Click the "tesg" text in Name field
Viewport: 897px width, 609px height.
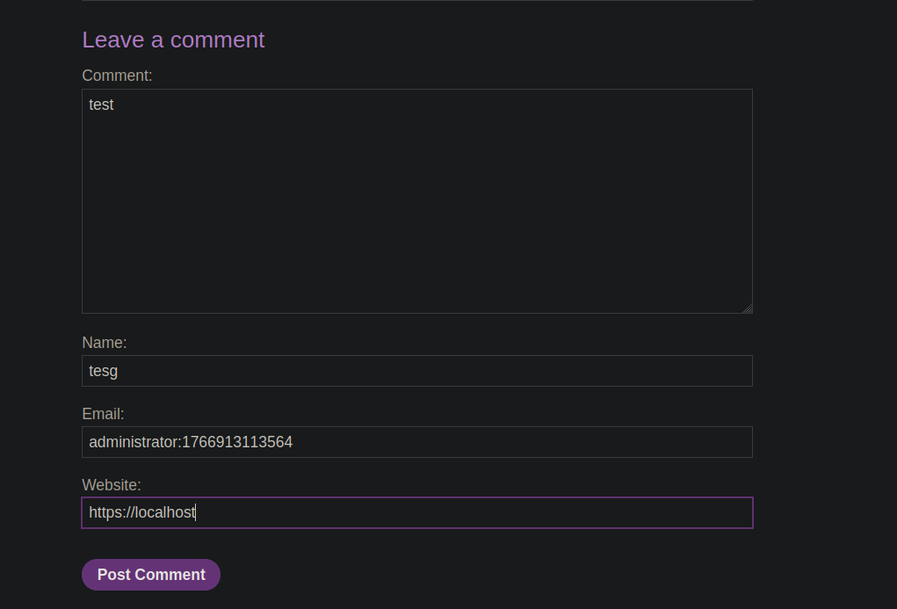pyautogui.click(x=103, y=371)
